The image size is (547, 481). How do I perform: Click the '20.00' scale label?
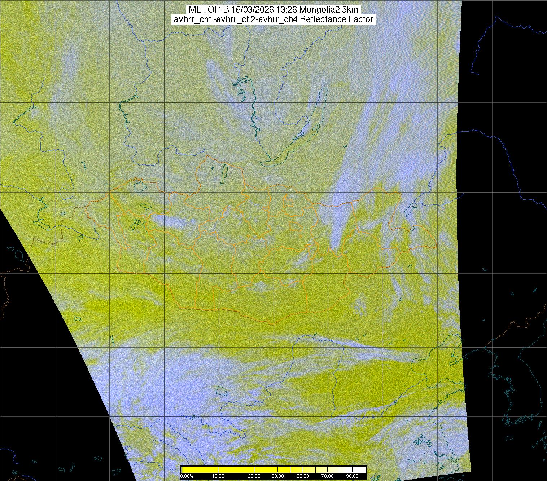click(x=254, y=476)
